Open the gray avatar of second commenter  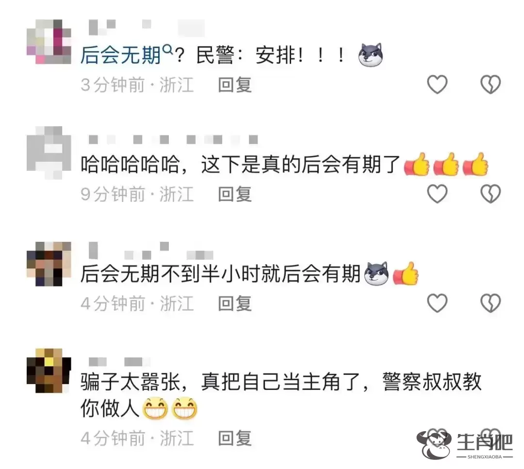tap(49, 152)
